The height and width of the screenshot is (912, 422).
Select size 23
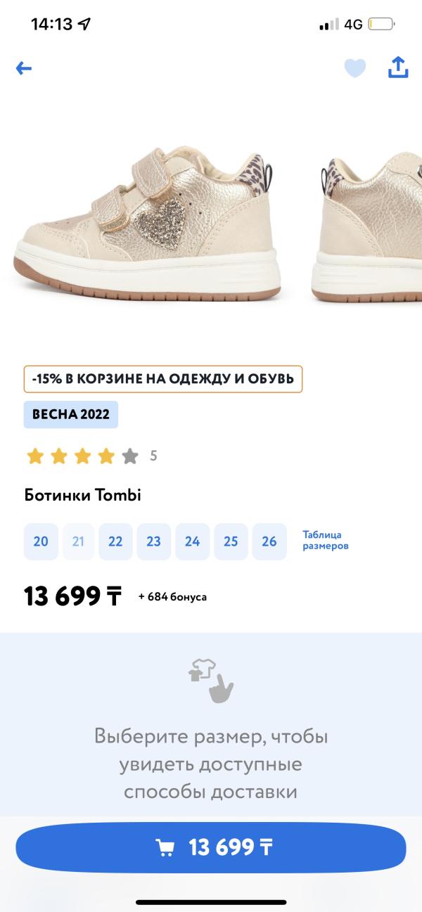pyautogui.click(x=153, y=541)
